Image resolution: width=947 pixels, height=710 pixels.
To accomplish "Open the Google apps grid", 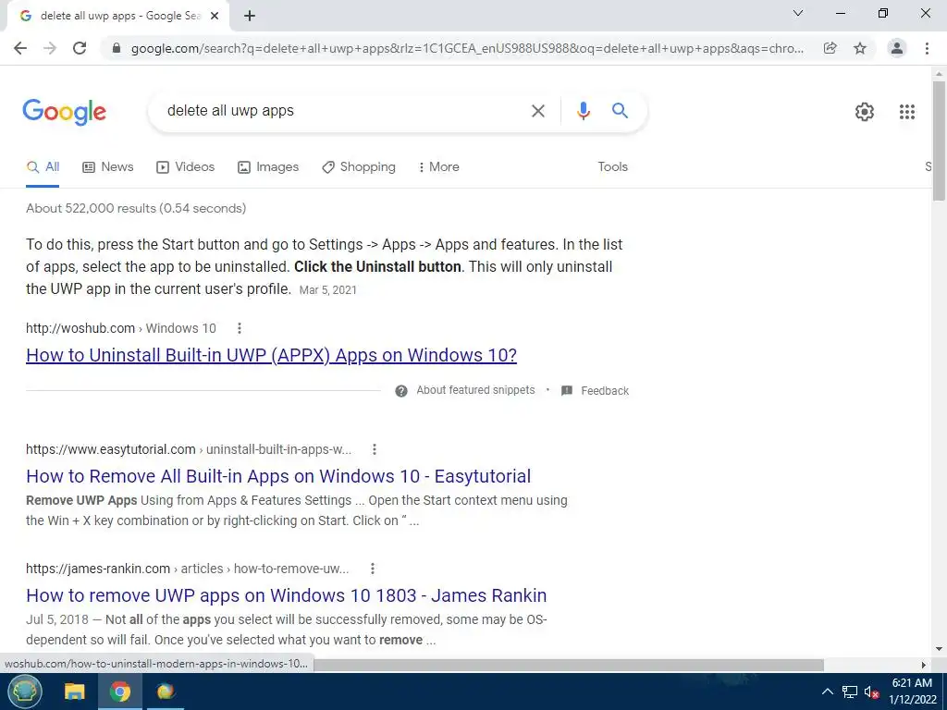I will click(906, 112).
